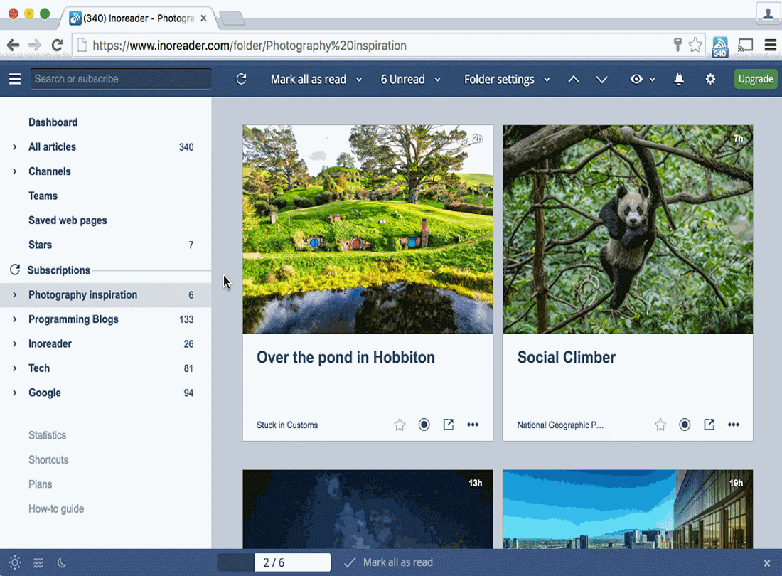Star the Over the pond in Hobbiton article
782x576 pixels.
pyautogui.click(x=400, y=425)
